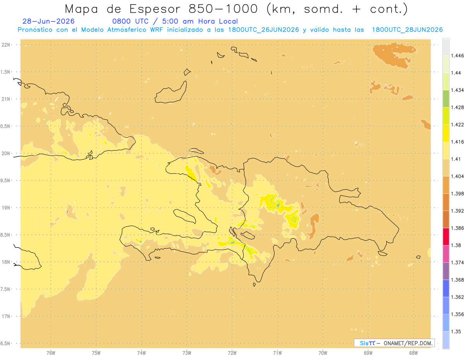Image resolution: width=464 pixels, height=358 pixels.
Task: Select the legend value "1.416"
Action: coord(457,142)
